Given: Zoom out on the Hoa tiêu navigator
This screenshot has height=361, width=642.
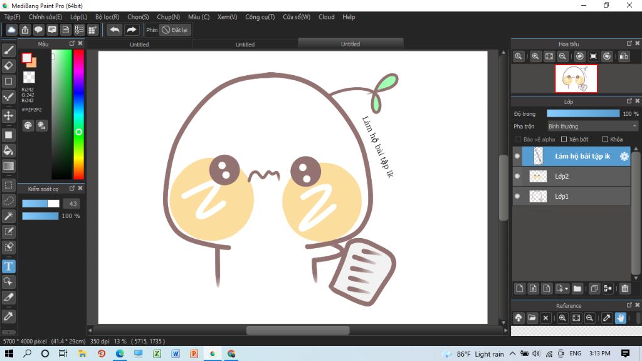Looking at the screenshot, I should [562, 56].
